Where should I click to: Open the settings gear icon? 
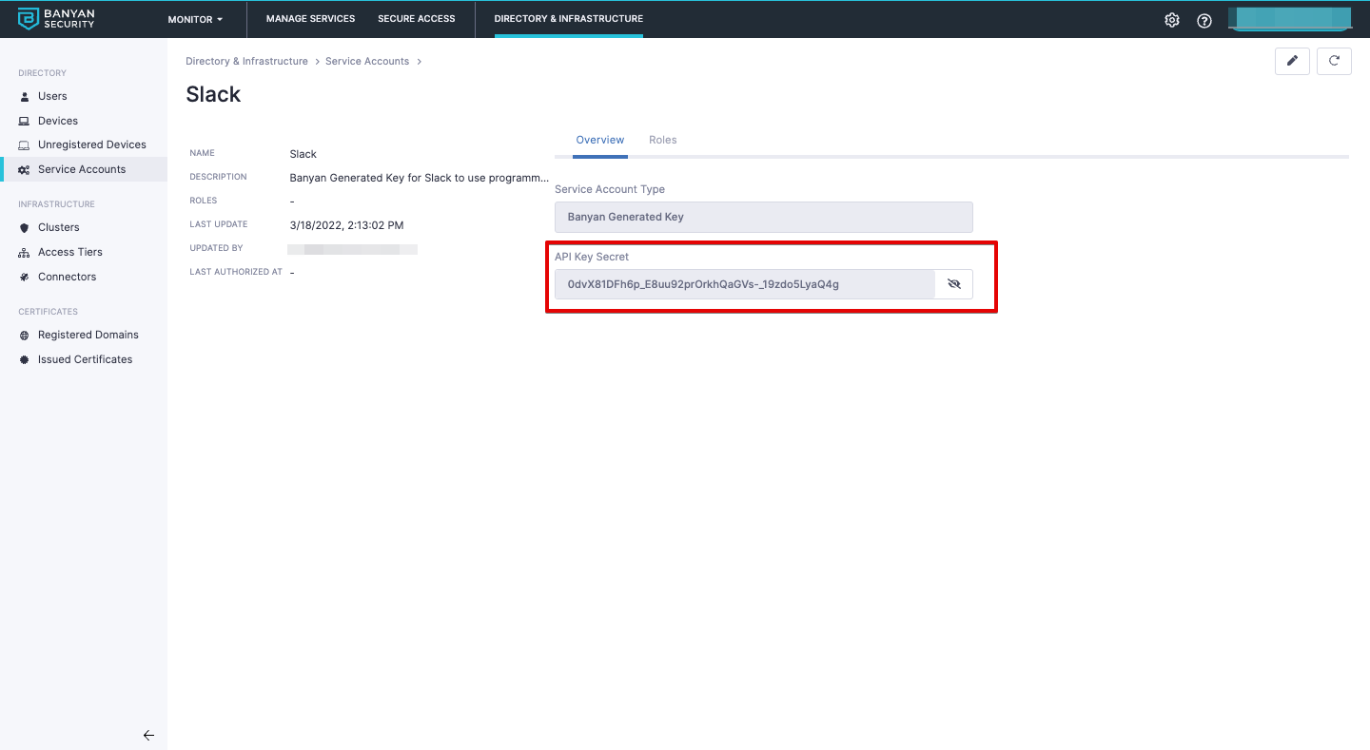tap(1172, 20)
